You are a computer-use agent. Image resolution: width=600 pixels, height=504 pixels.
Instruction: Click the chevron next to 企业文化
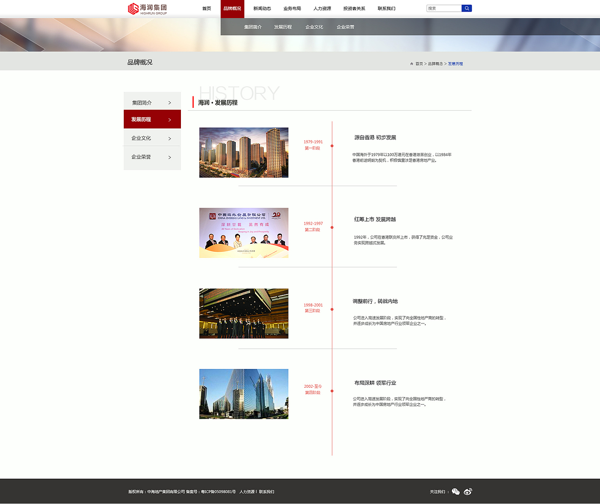tap(170, 138)
